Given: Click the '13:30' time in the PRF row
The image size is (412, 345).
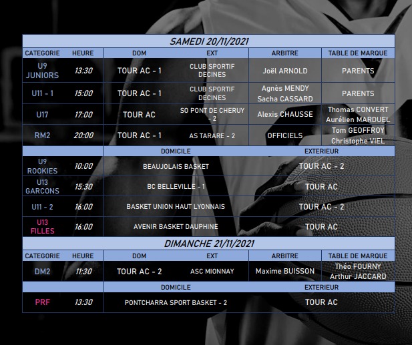Looking at the screenshot, I should click(83, 302).
